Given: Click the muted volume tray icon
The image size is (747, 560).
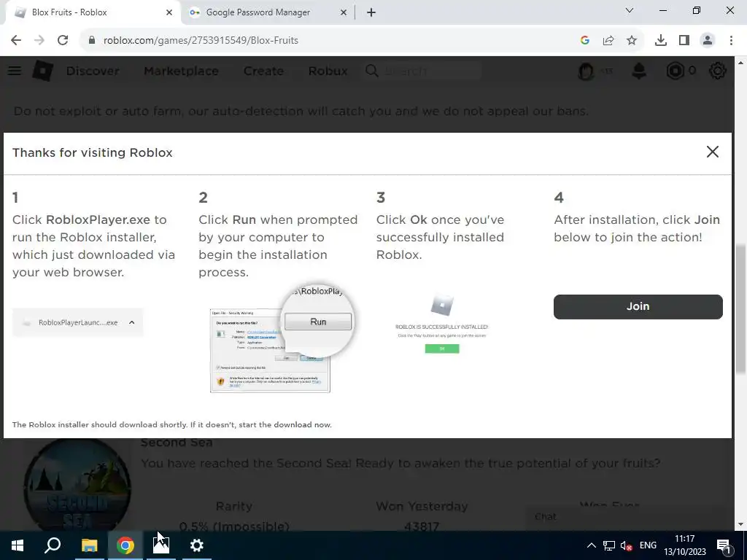Looking at the screenshot, I should pyautogui.click(x=627, y=545).
